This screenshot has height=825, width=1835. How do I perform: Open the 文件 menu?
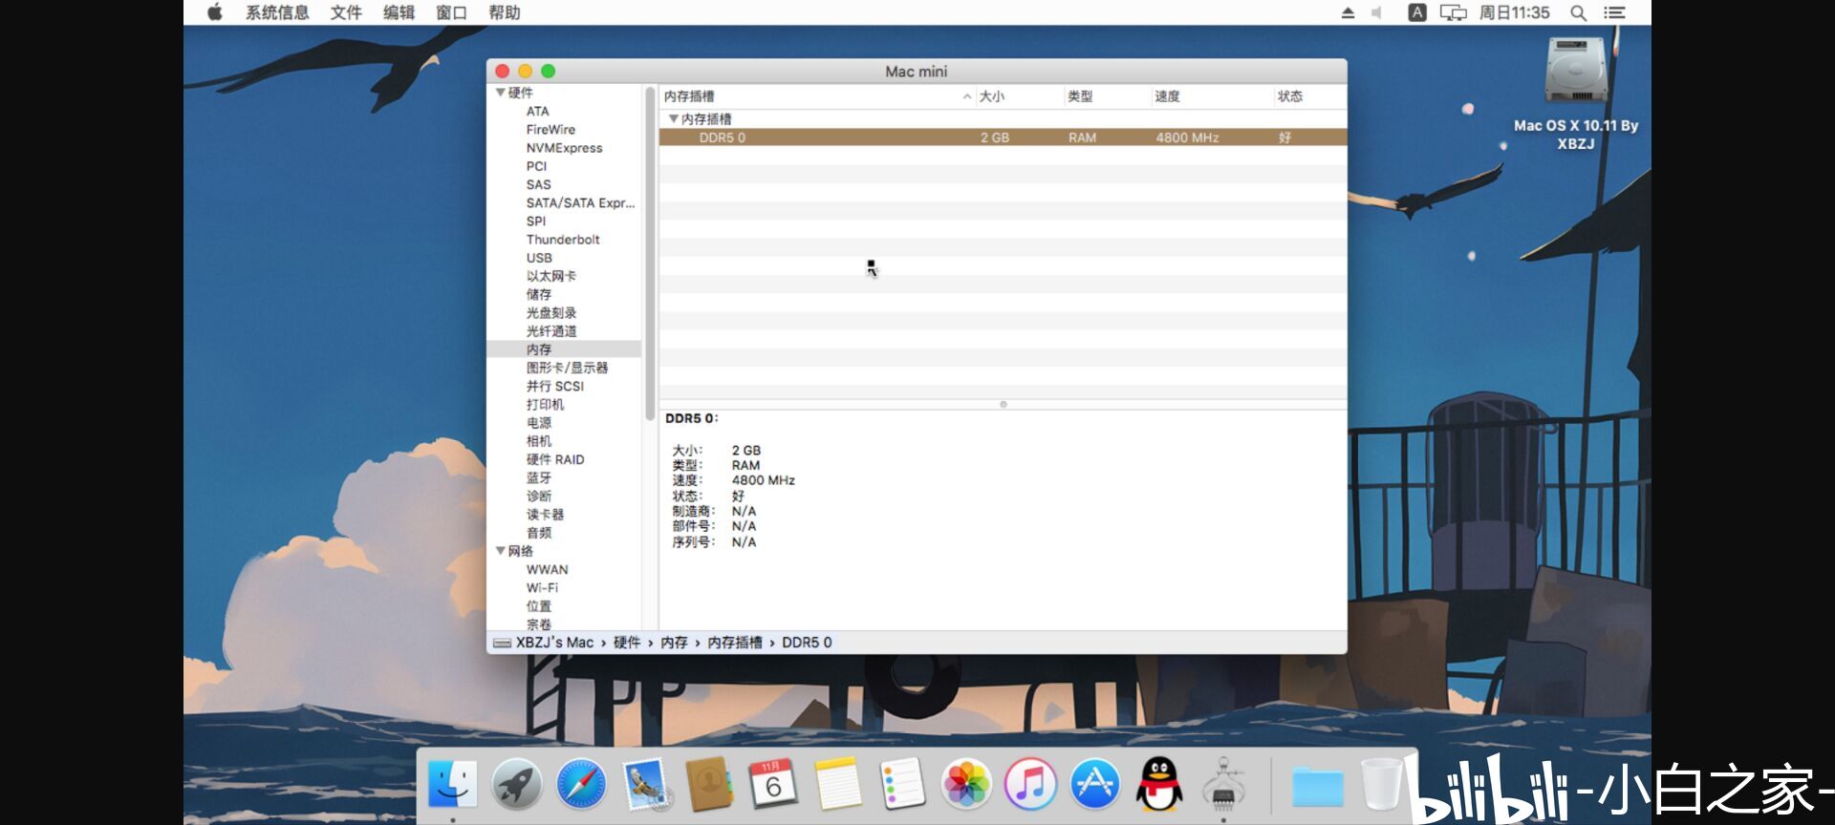tap(346, 12)
